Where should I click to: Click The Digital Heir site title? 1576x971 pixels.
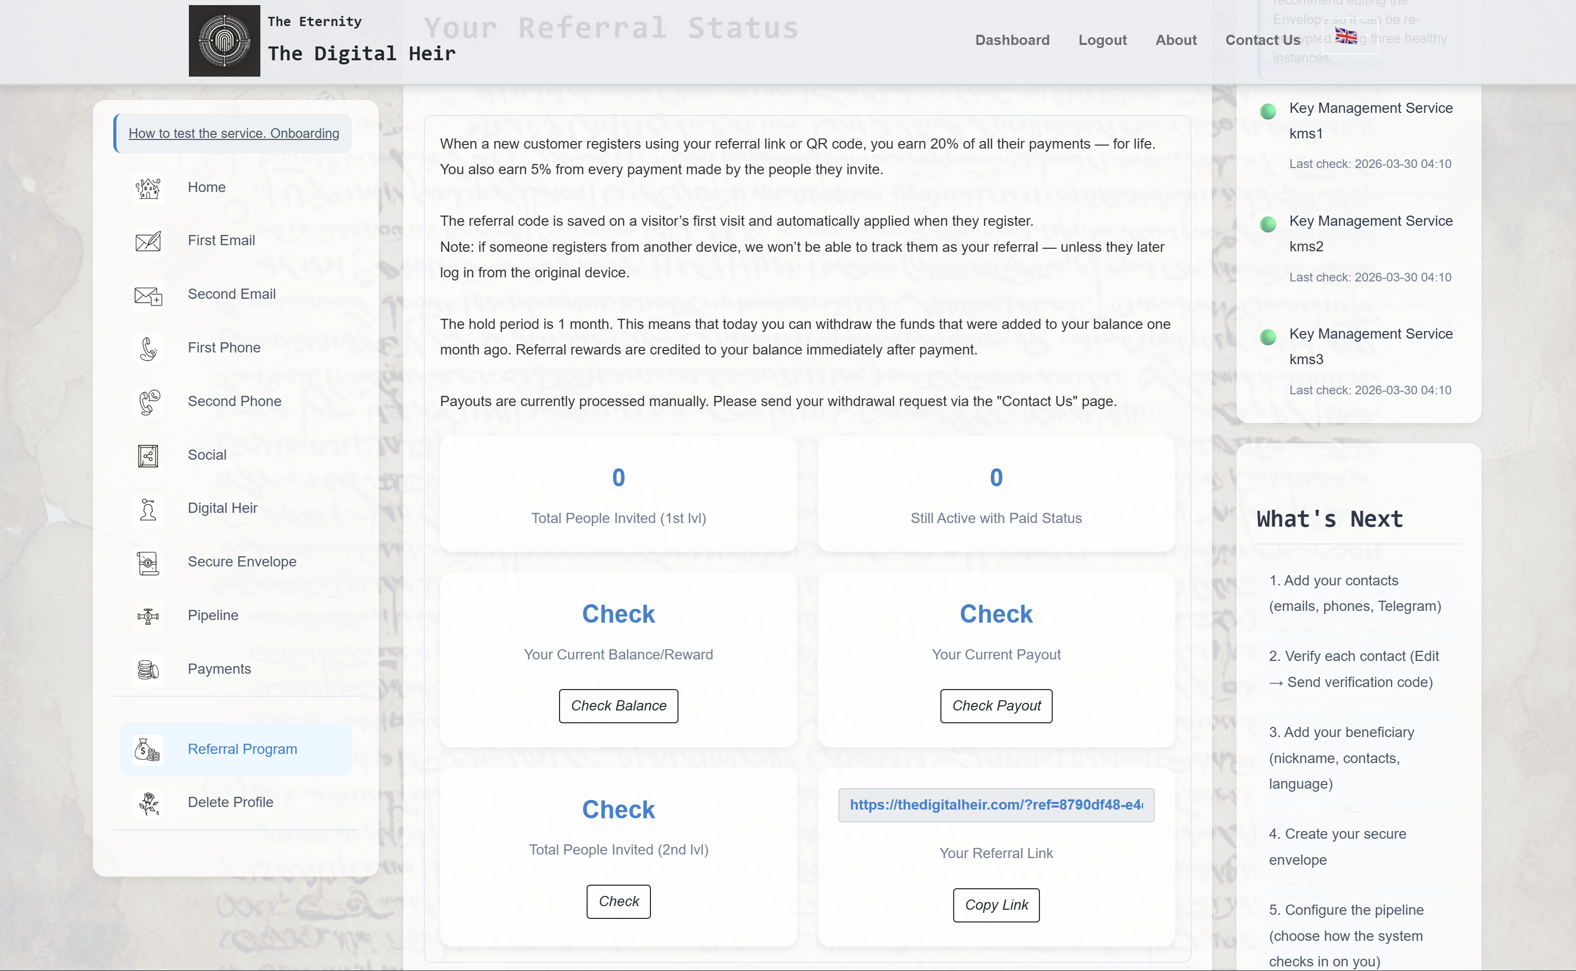pyautogui.click(x=361, y=53)
